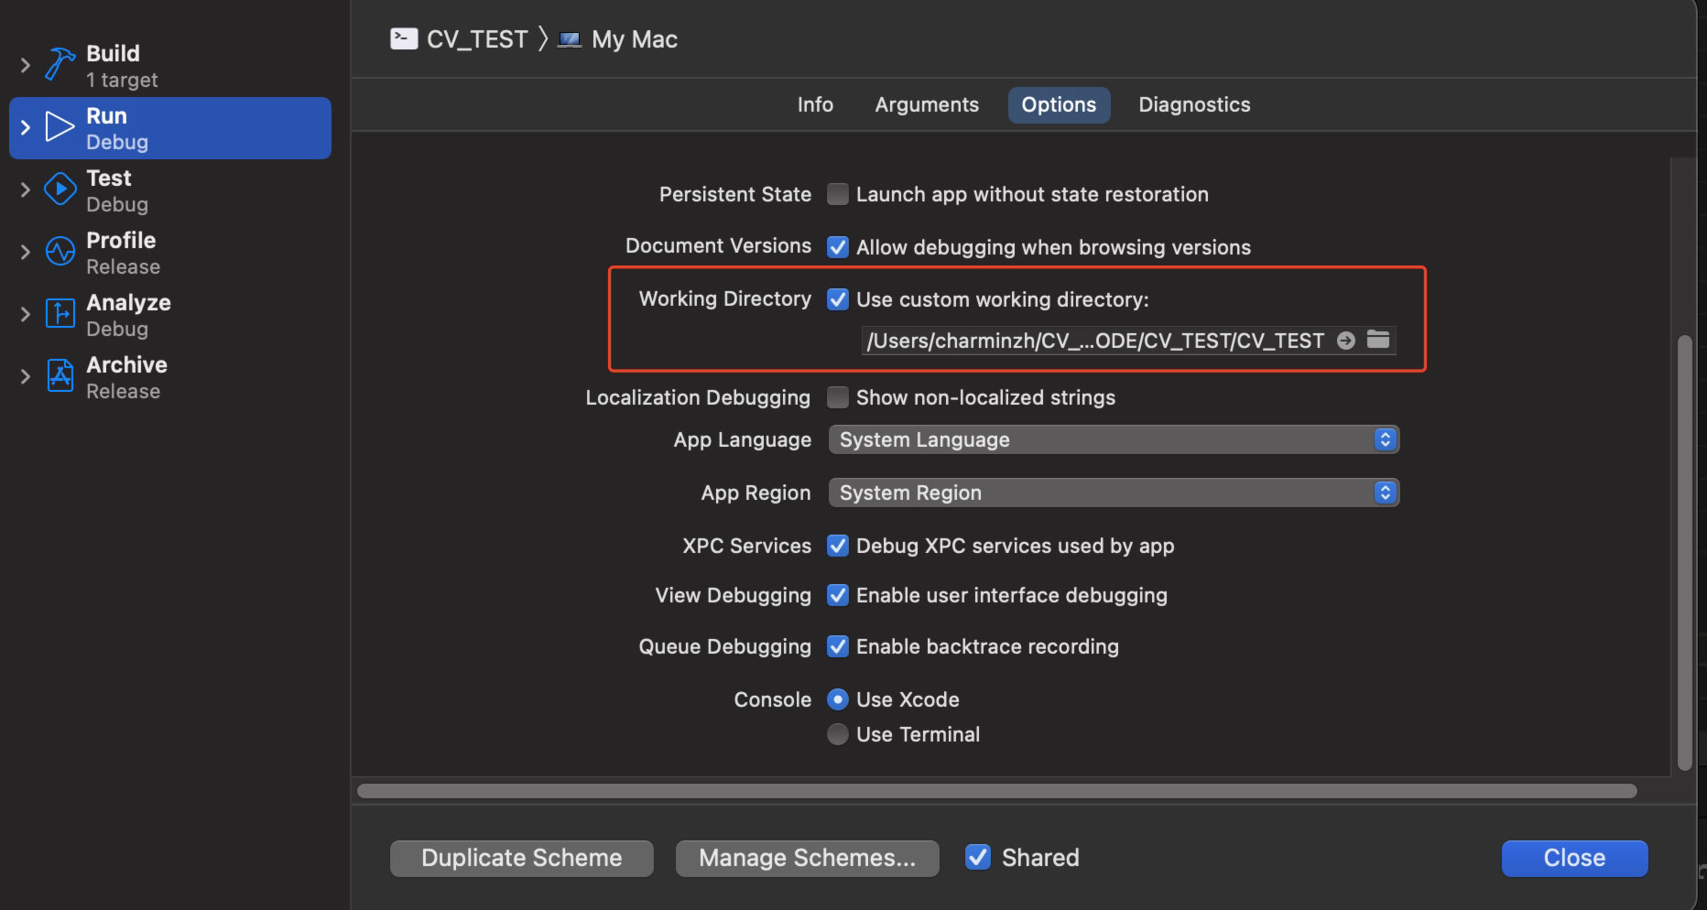Click the My Mac destination breadcrumb
This screenshot has width=1707, height=910.
(x=635, y=39)
